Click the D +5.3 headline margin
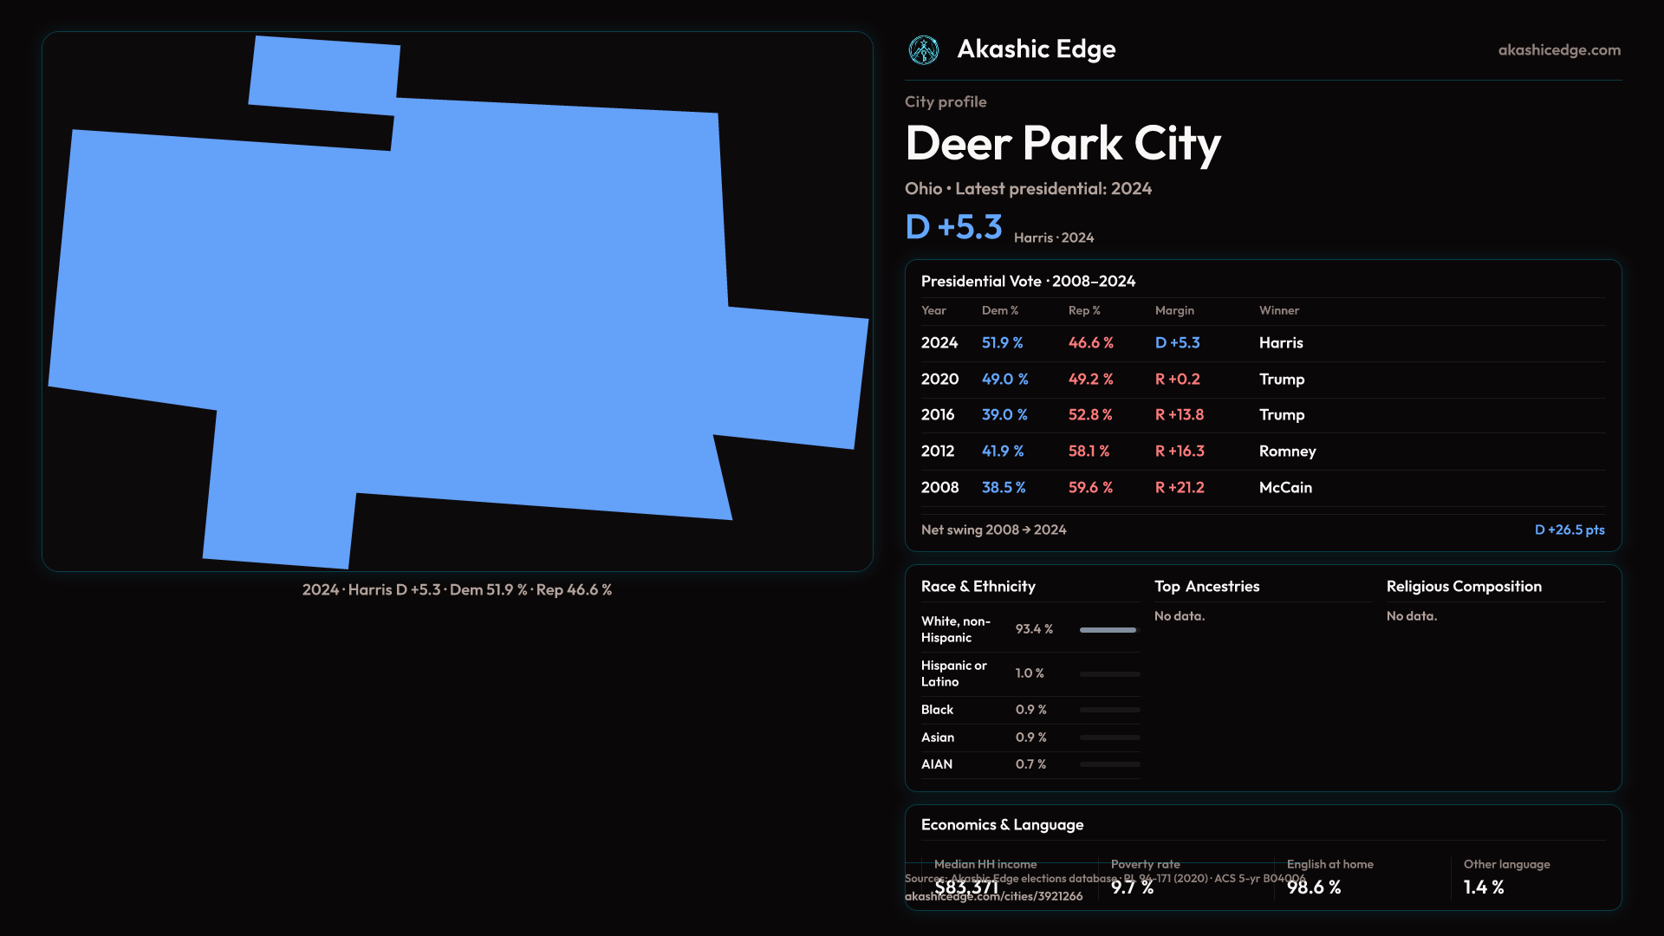Screen dimensions: 1664x936 pos(953,228)
